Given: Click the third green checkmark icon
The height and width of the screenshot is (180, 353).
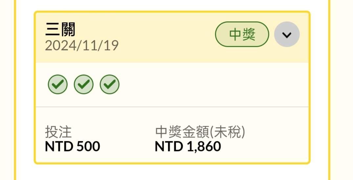Looking at the screenshot, I should [110, 85].
